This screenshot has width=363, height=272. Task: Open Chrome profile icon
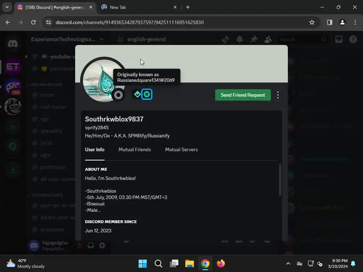coord(342,22)
